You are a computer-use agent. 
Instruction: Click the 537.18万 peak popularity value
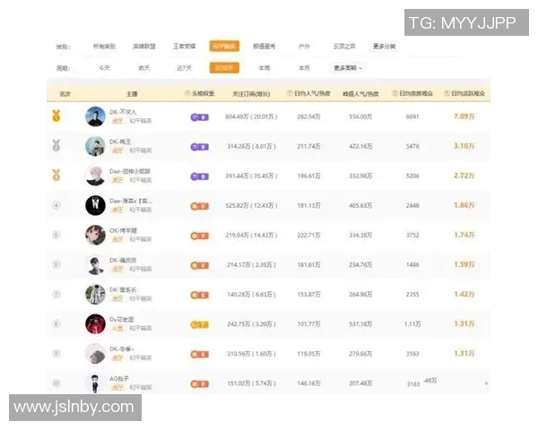(x=360, y=323)
